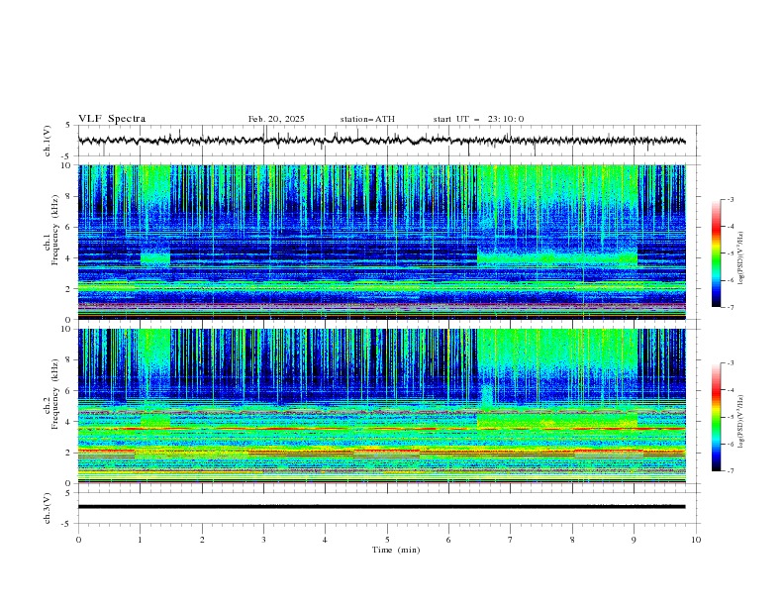Viewport: 784px width, 606px height.
Task: Click the long green 4 kHz band in ch.1 spectrogram
Action: point(557,258)
